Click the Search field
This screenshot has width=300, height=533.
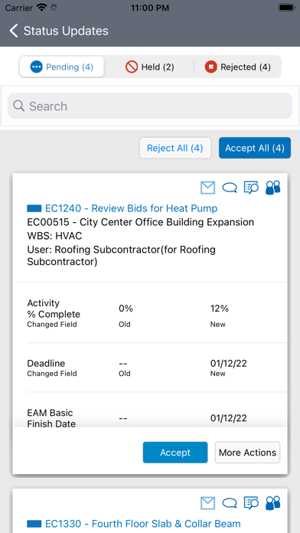click(x=150, y=106)
